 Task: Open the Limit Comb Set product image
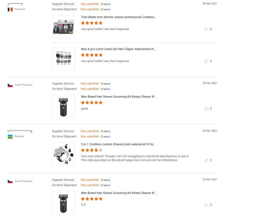coord(63,59)
